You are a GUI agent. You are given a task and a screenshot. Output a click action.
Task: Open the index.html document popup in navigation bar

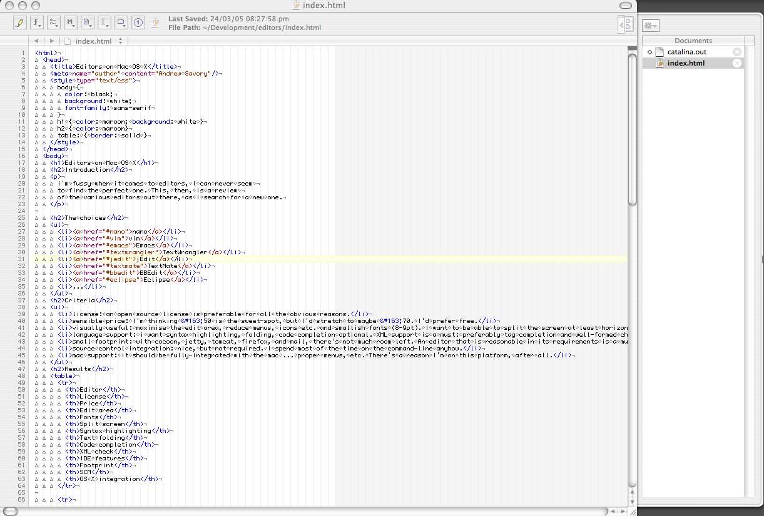pyautogui.click(x=94, y=41)
